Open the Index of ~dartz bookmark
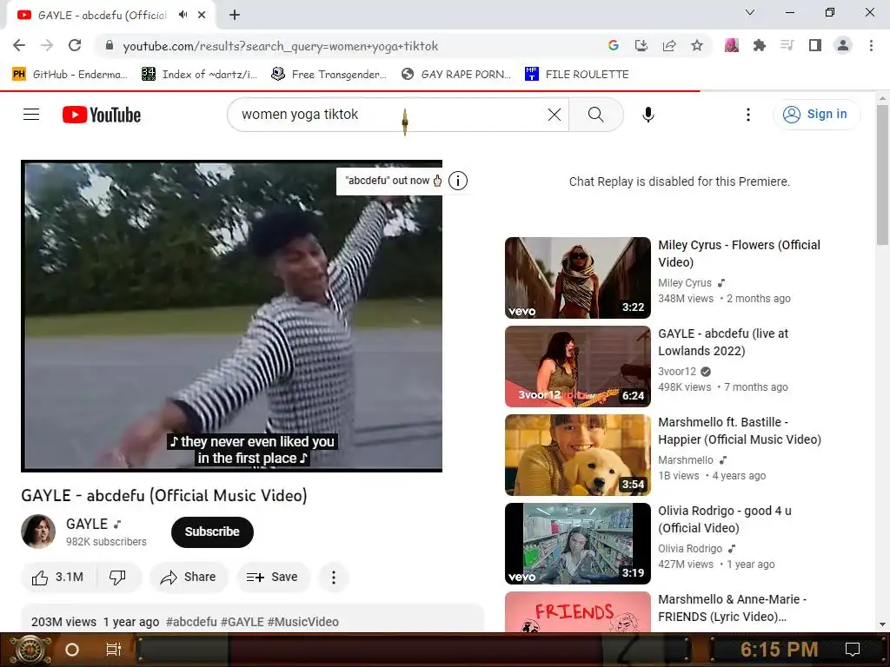 click(x=199, y=74)
